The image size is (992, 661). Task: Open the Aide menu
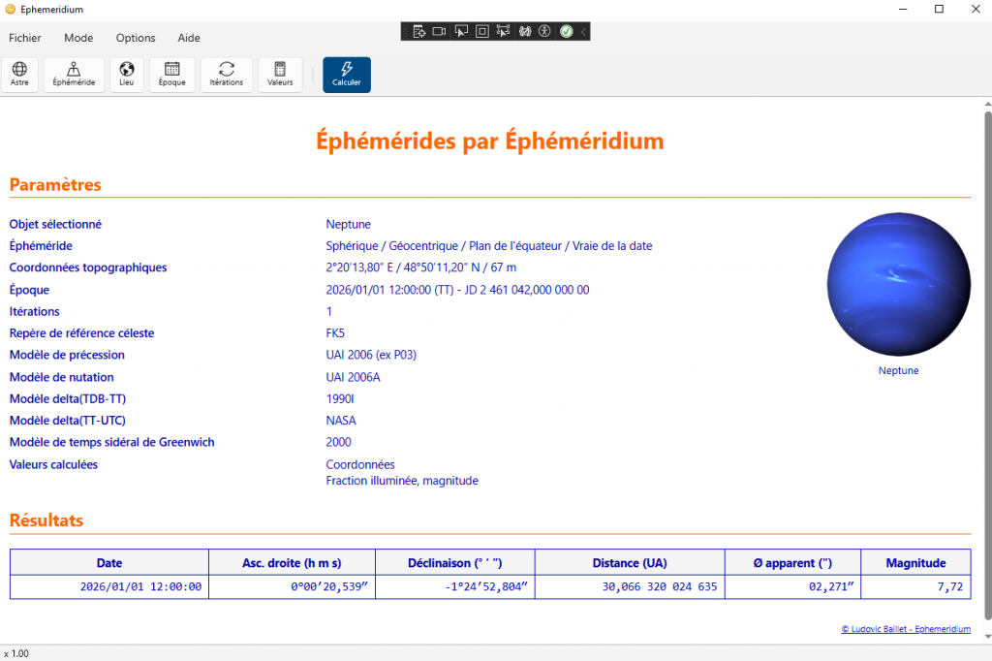click(188, 38)
